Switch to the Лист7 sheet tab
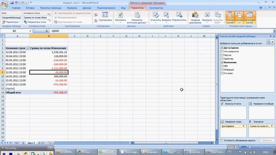The height and width of the screenshot is (155, 276). [x=31, y=143]
